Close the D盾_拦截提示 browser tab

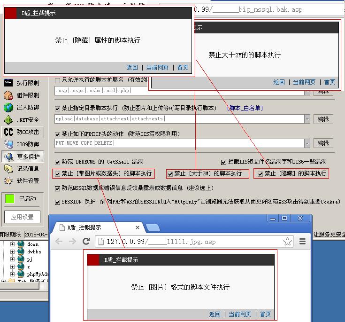coord(137,228)
